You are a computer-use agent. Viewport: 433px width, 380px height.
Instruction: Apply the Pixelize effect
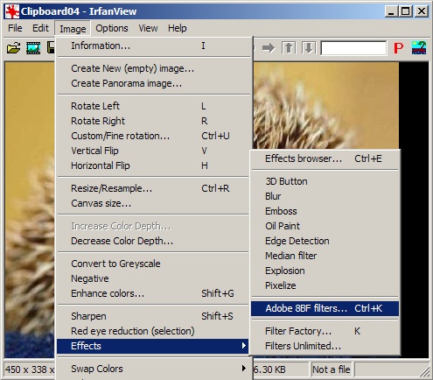click(x=325, y=285)
